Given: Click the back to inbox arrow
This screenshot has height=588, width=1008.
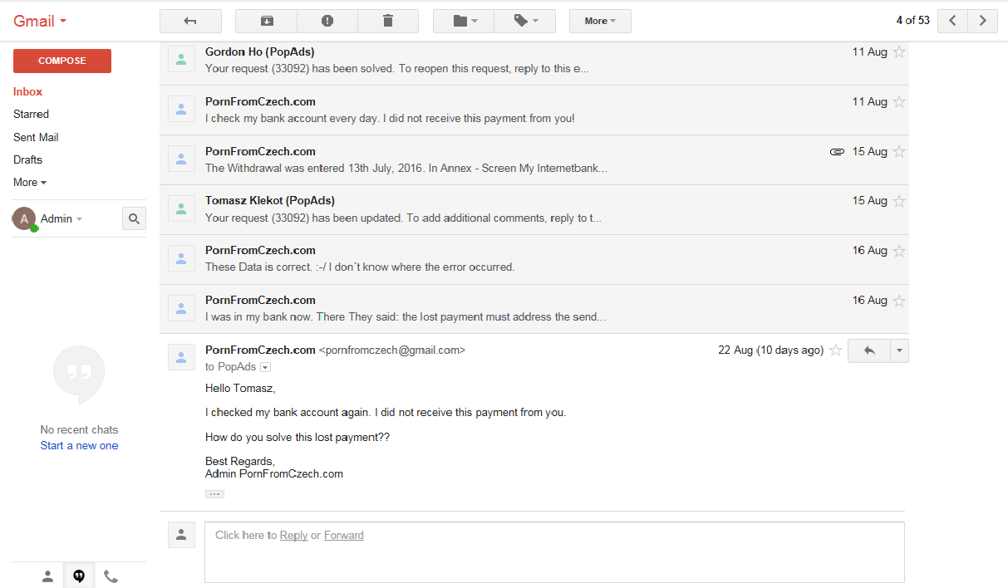Looking at the screenshot, I should [x=190, y=21].
